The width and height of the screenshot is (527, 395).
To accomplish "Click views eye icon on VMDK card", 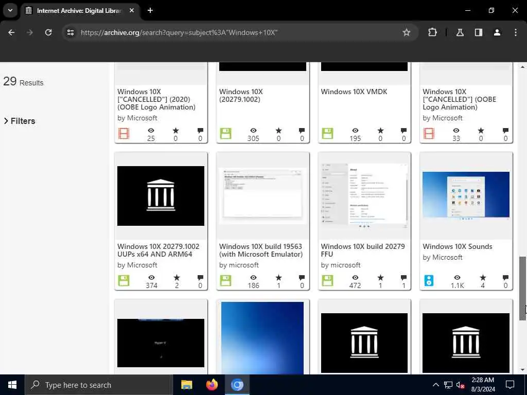I will pyautogui.click(x=355, y=130).
